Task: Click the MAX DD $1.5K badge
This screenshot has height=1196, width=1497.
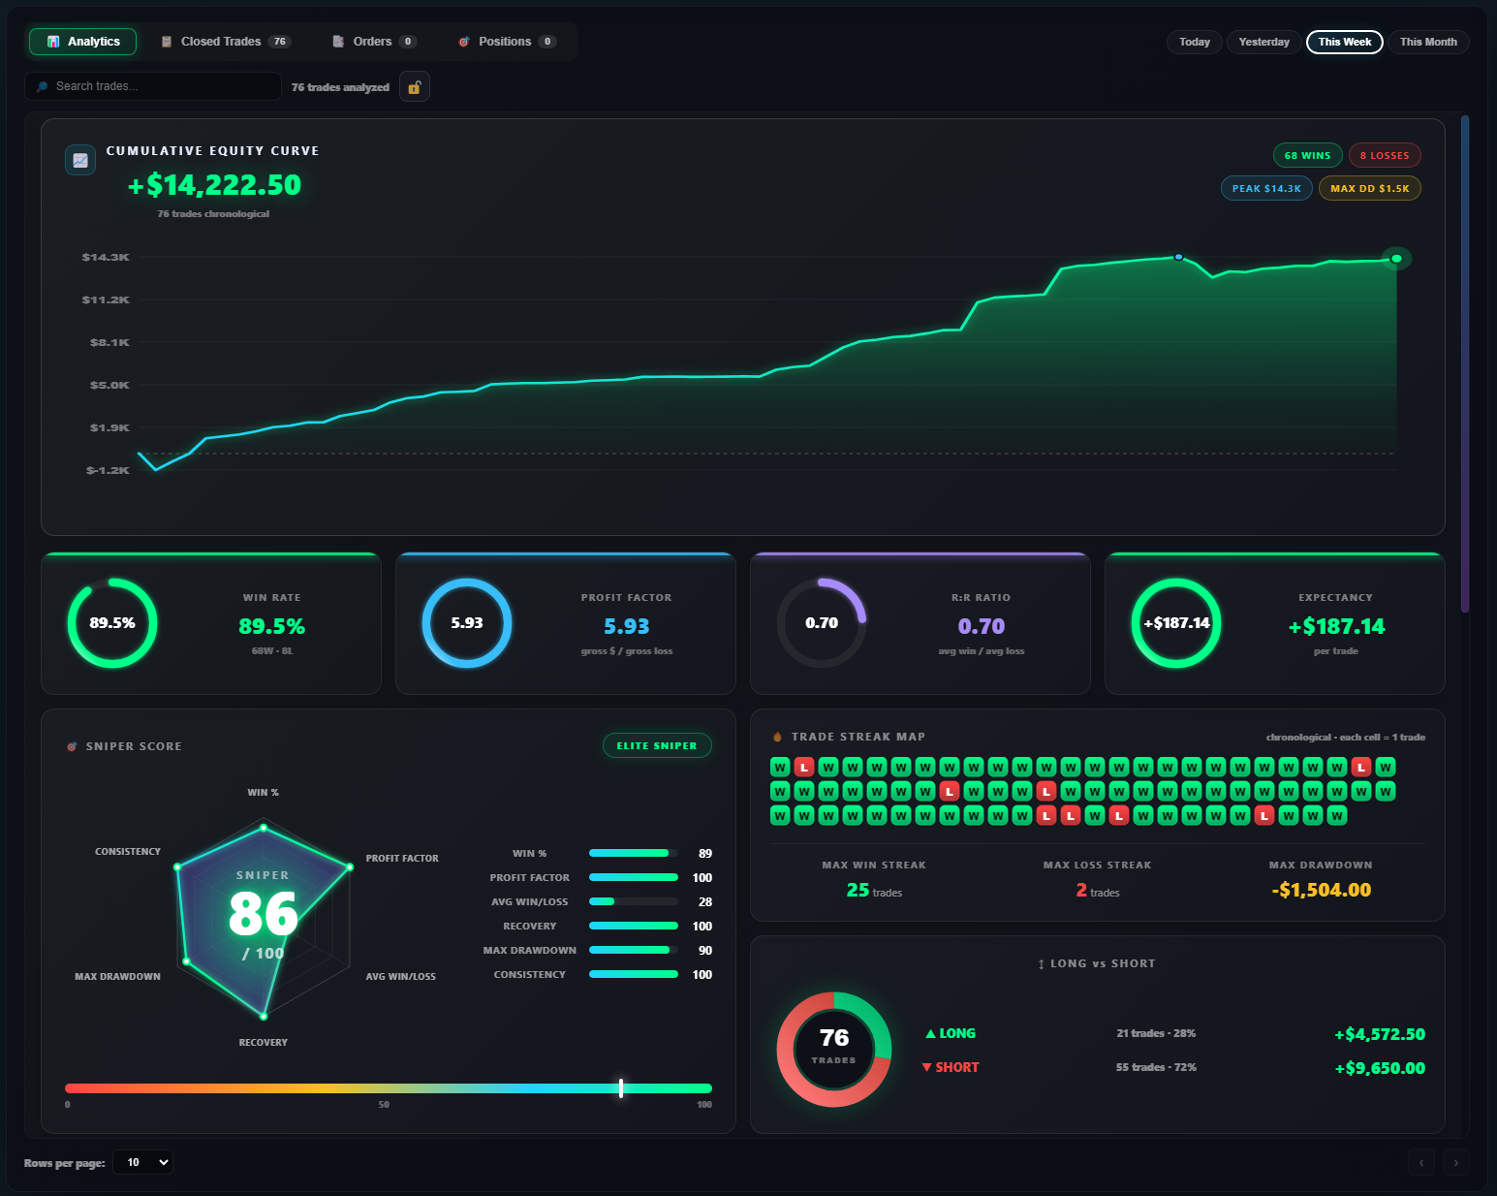Action: pos(1370,188)
